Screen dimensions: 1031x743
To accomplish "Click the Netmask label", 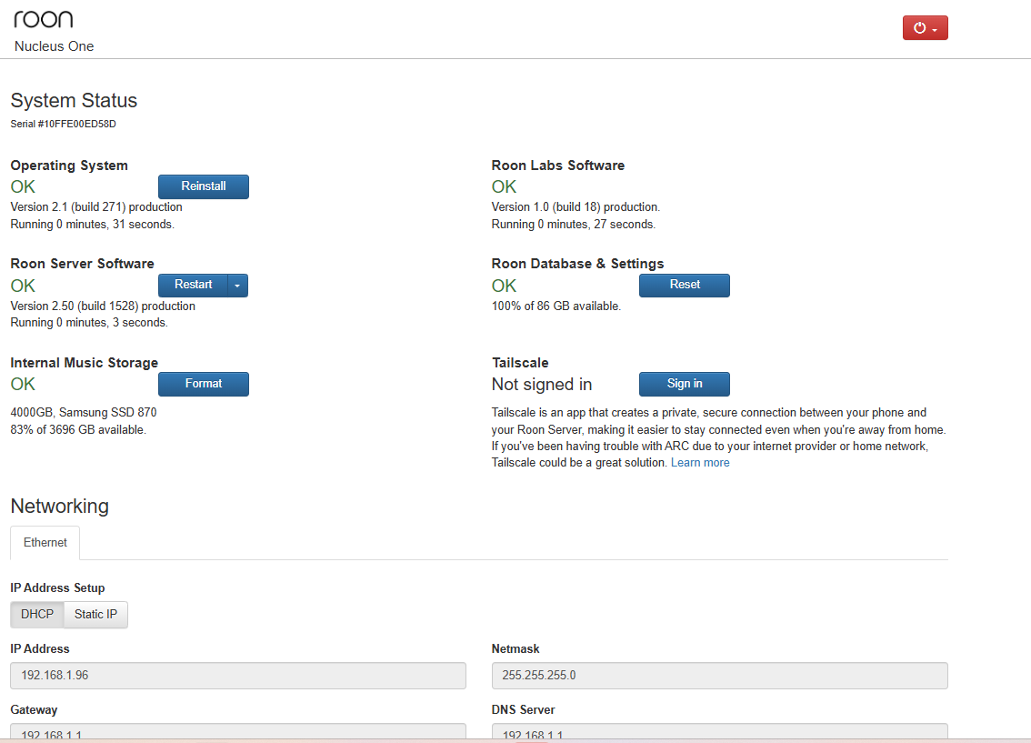I will (x=515, y=649).
